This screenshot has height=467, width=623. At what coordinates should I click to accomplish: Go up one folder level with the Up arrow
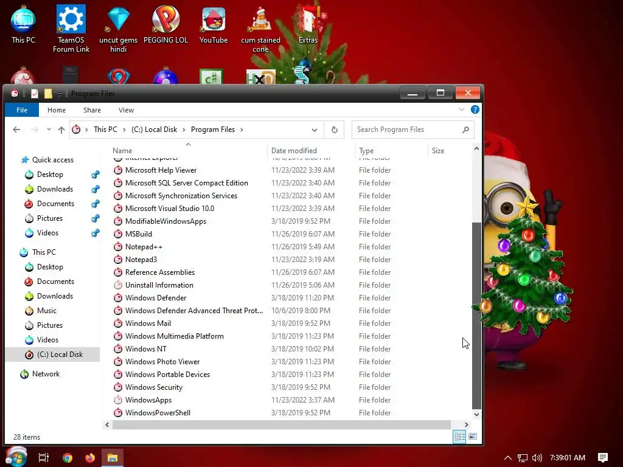[61, 130]
